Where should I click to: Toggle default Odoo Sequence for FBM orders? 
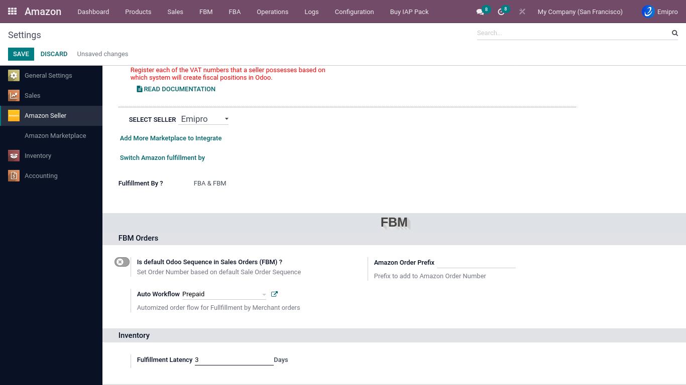coord(122,262)
